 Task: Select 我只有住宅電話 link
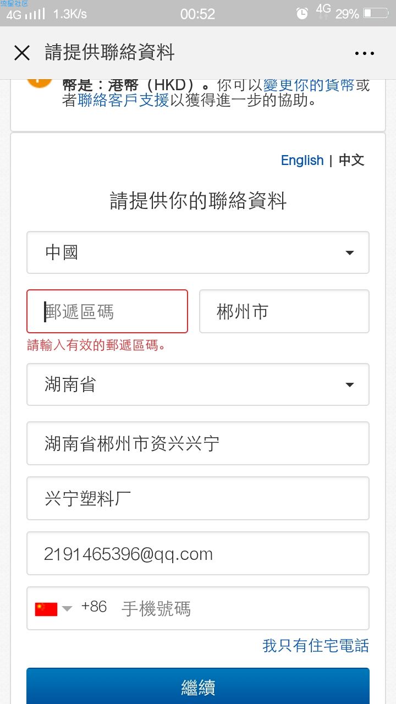[316, 645]
